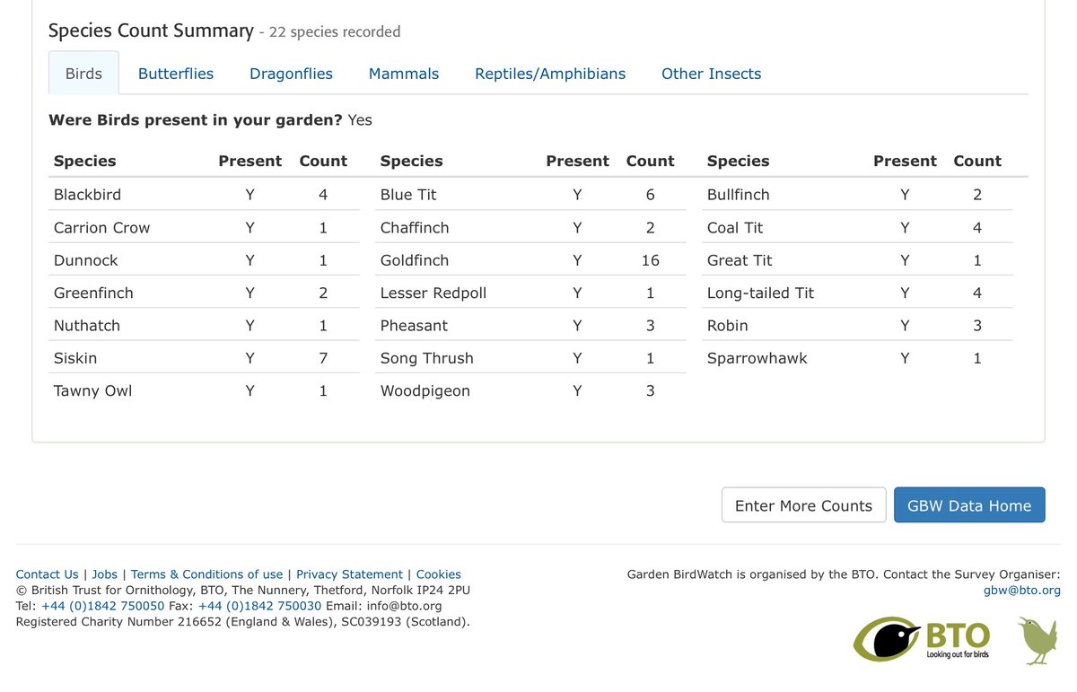This screenshot has height=692, width=1077.
Task: Click the Goldfinch count value 16
Action: (651, 260)
